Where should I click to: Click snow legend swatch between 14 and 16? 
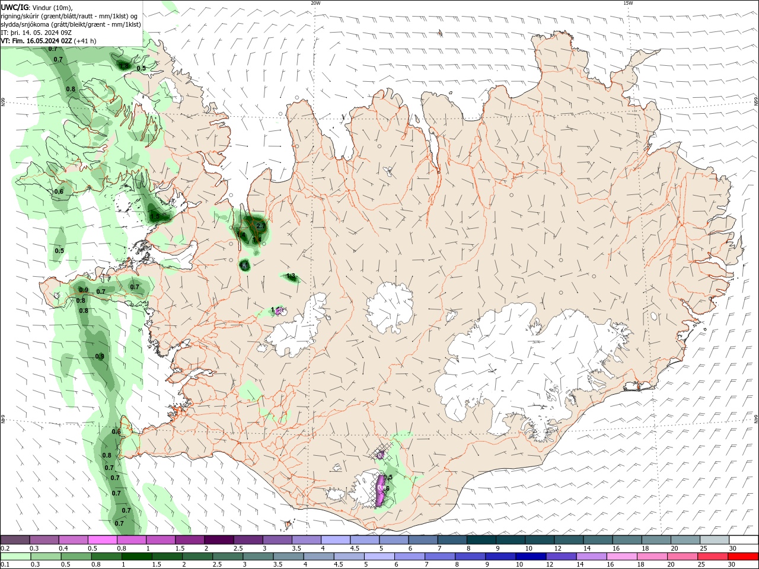598,539
